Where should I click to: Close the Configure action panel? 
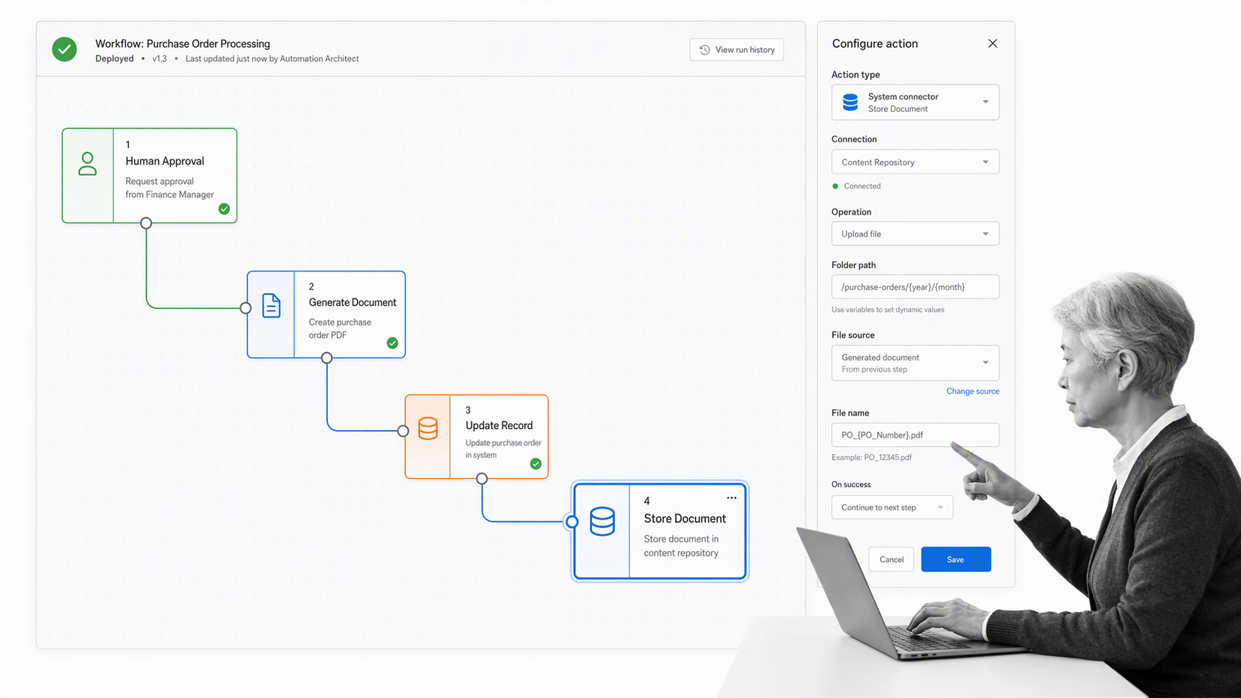[x=993, y=43]
